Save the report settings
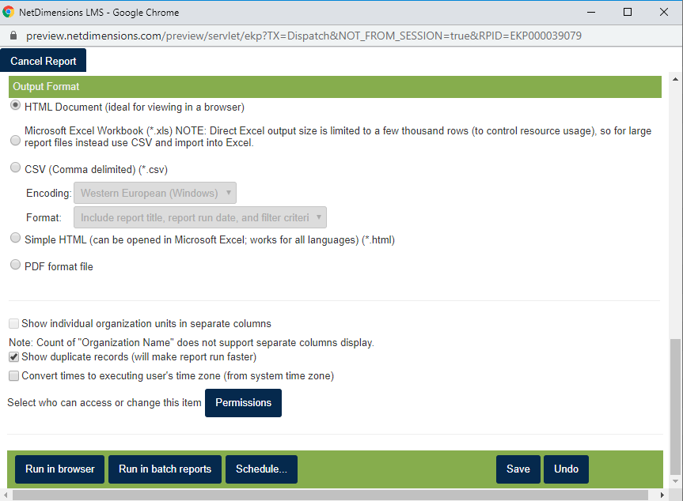 pyautogui.click(x=518, y=469)
